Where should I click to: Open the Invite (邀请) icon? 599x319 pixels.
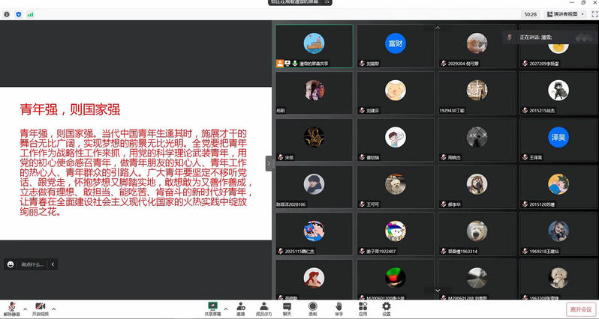coord(240,308)
